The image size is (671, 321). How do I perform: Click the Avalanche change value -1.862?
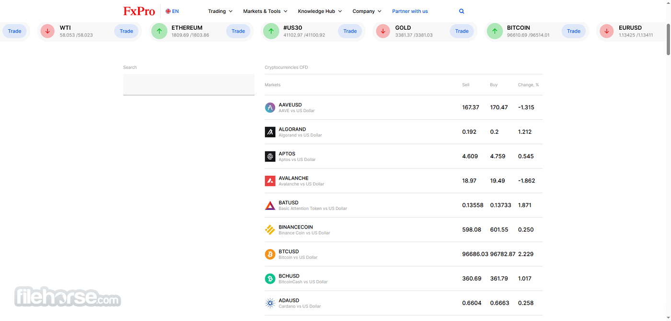pos(527,181)
